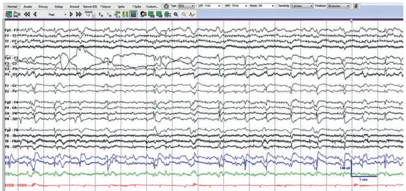Select the Seizure (F3) annotation
The image size is (406, 191).
90,6
